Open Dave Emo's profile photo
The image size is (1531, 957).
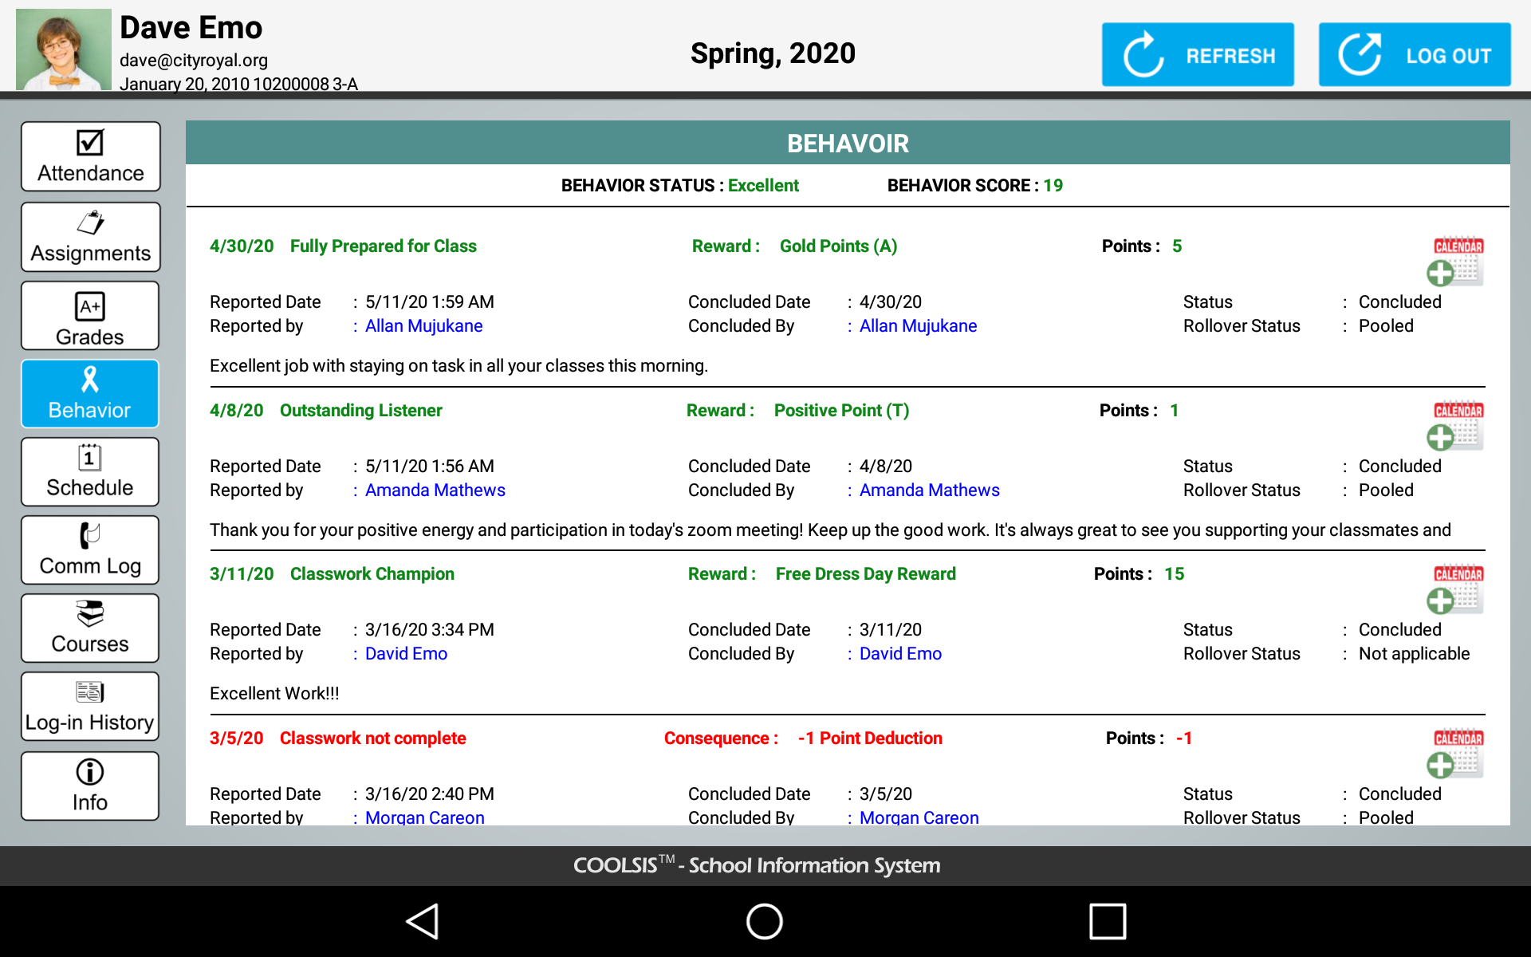[x=64, y=49]
